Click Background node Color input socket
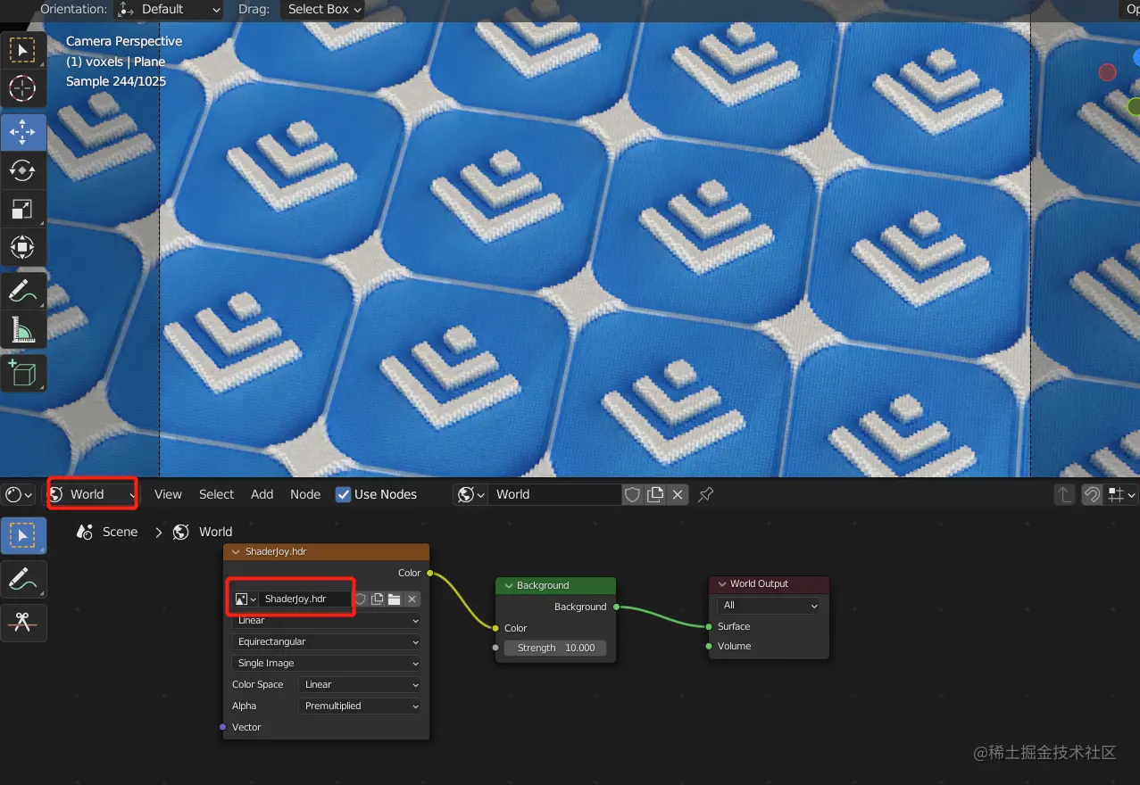 click(x=495, y=628)
